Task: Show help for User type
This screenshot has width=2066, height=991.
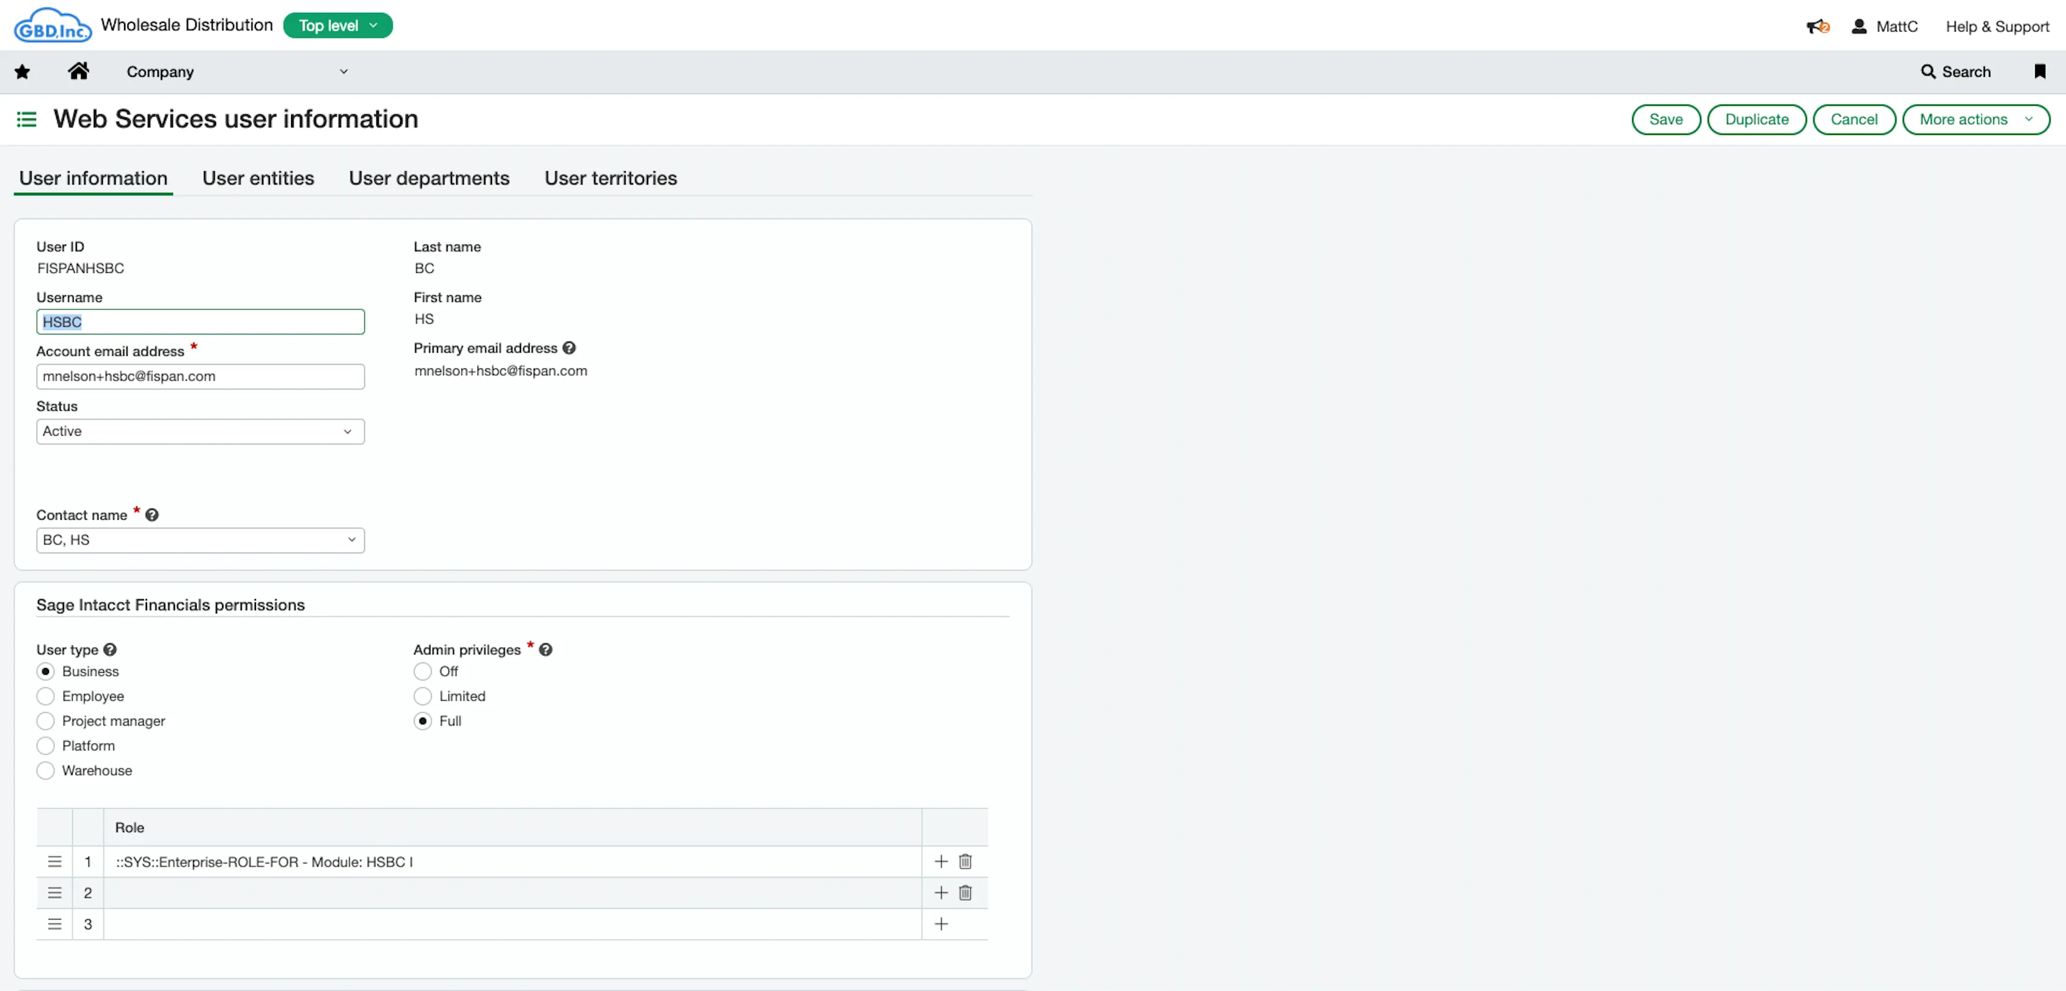Action: (110, 649)
